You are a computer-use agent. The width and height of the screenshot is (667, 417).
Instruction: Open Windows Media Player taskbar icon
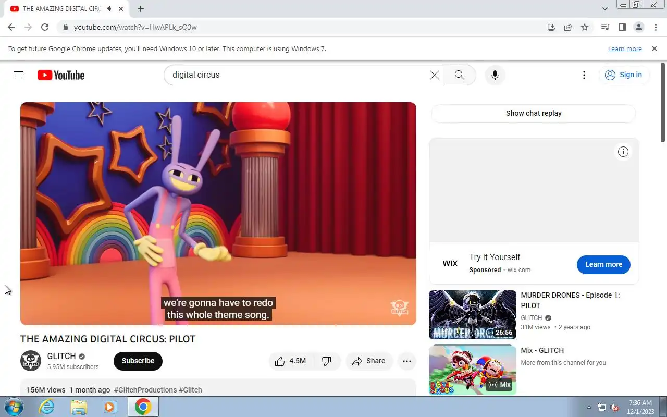tap(110, 407)
